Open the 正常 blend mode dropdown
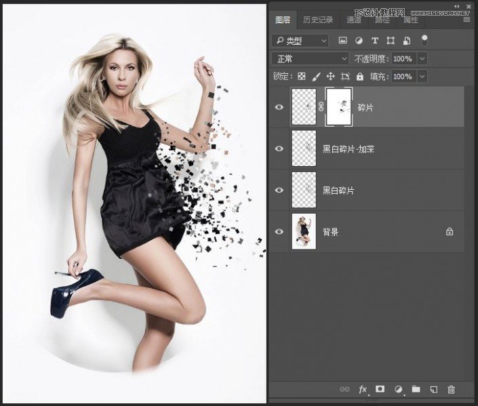Viewport: 478px width, 406px height. click(x=310, y=59)
